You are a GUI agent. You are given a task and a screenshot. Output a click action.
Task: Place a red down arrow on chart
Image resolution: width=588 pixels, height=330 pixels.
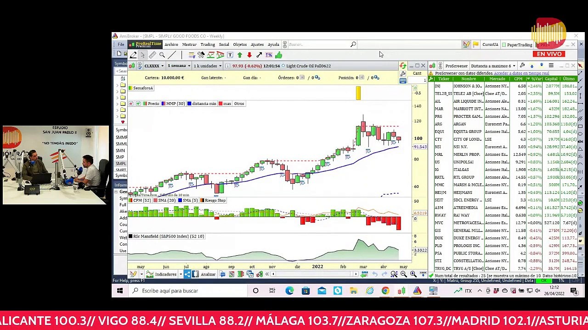click(x=249, y=55)
